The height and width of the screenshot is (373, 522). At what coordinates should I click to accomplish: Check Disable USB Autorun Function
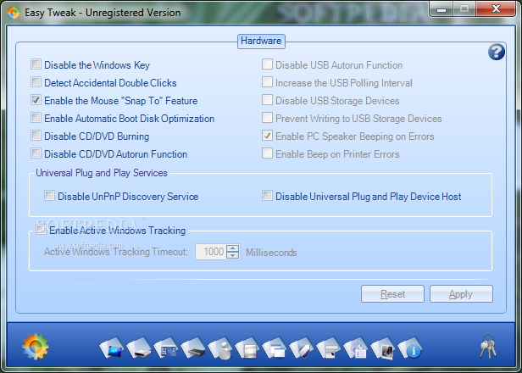point(267,64)
